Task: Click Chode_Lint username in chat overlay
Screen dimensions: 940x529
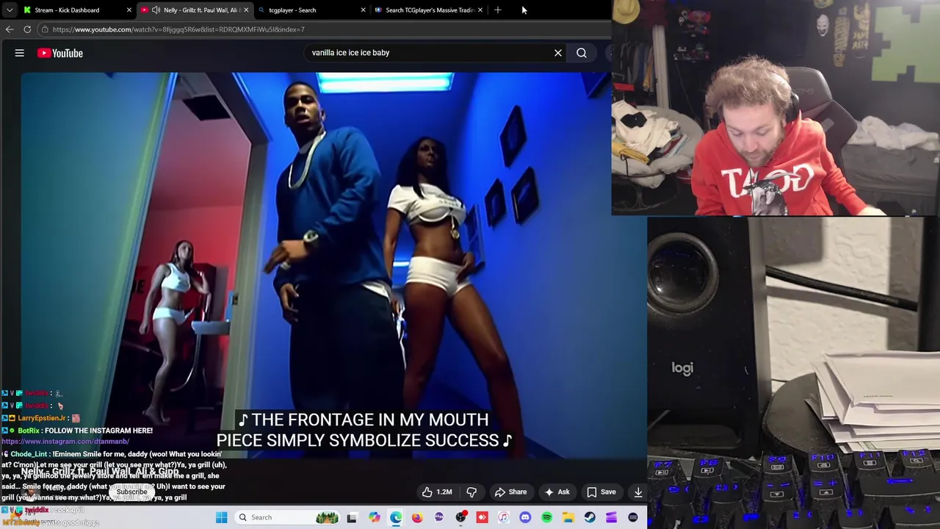Action: (29, 454)
